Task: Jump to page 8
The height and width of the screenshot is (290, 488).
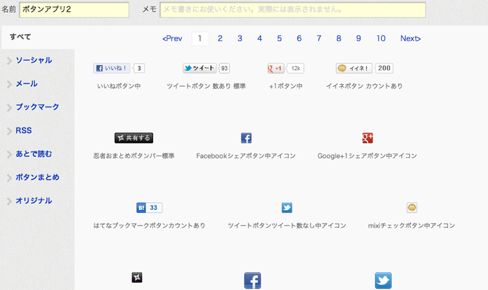Action: [x=339, y=38]
